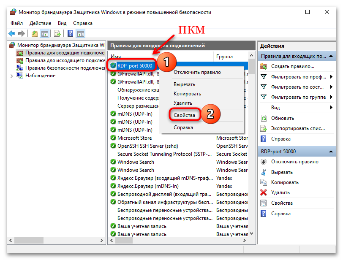Screen dimensions: 343x260
Task: Open the Вид submenu arrow in Actions
Action: (x=331, y=107)
